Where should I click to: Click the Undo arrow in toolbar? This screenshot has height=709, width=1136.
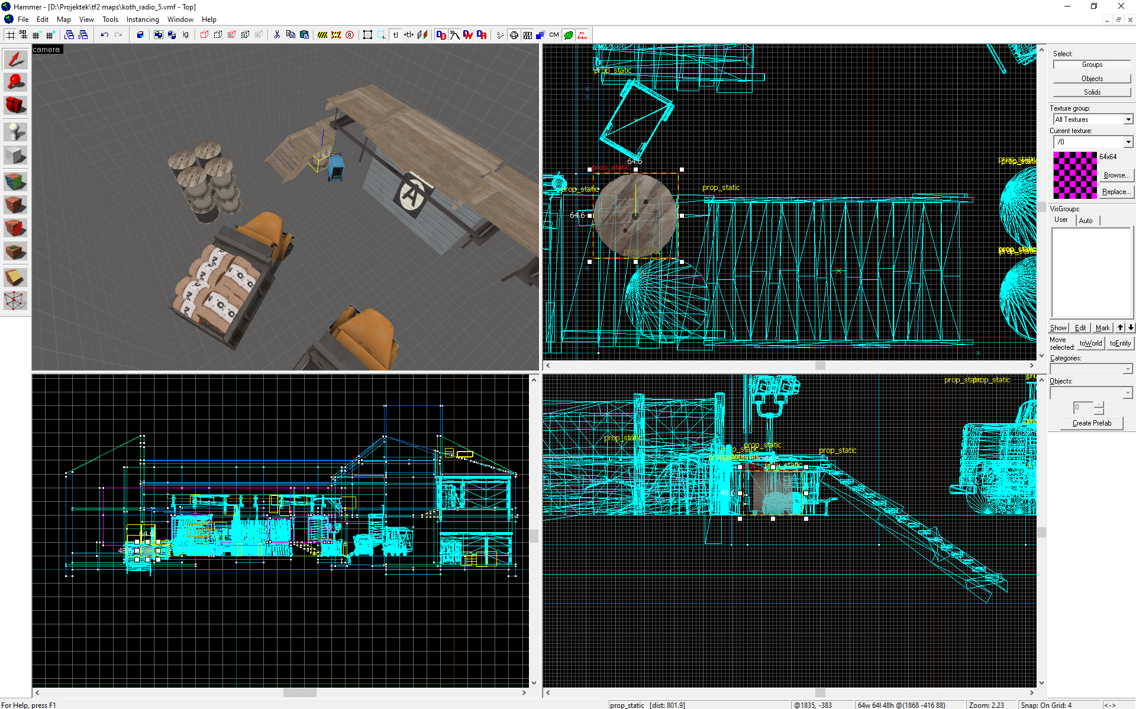[x=105, y=35]
